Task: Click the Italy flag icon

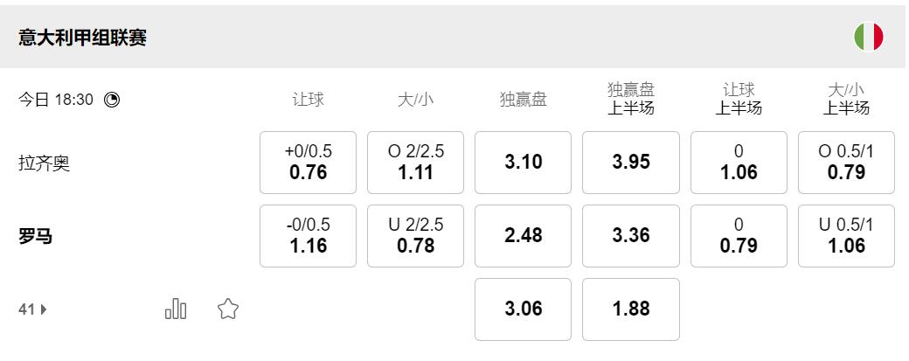Action: 868,38
